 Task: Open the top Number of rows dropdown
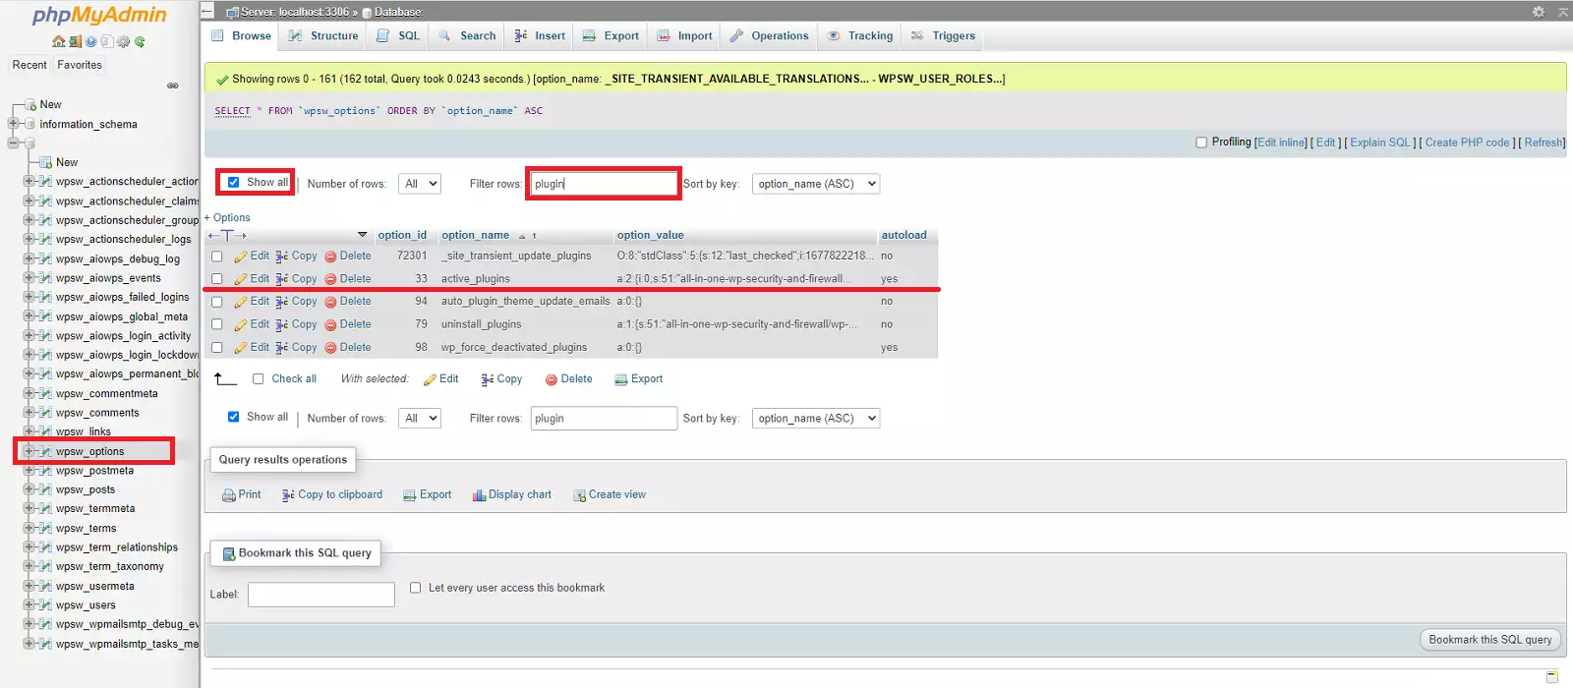[420, 184]
